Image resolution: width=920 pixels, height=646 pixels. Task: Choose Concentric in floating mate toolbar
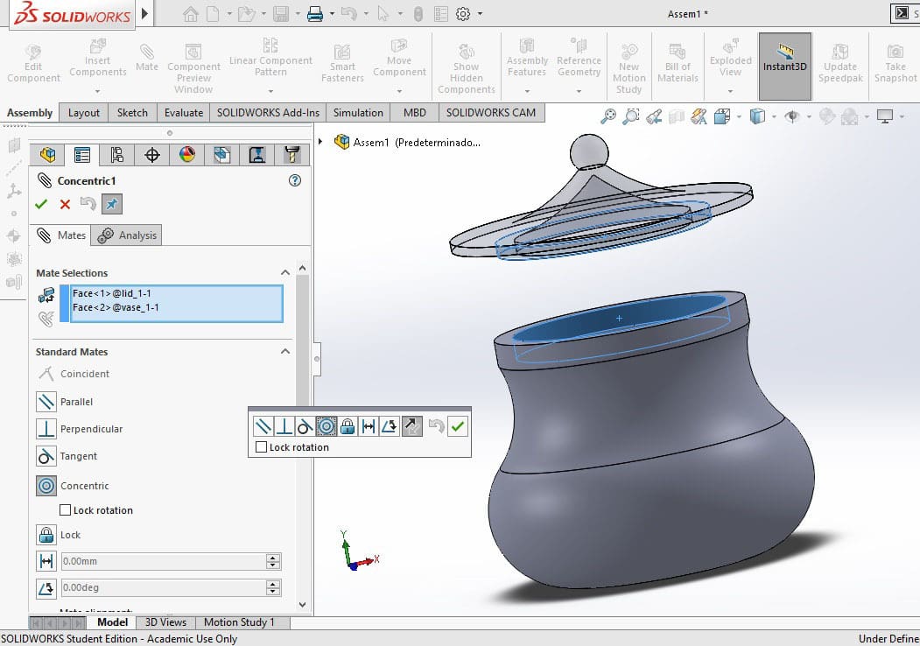pos(327,426)
